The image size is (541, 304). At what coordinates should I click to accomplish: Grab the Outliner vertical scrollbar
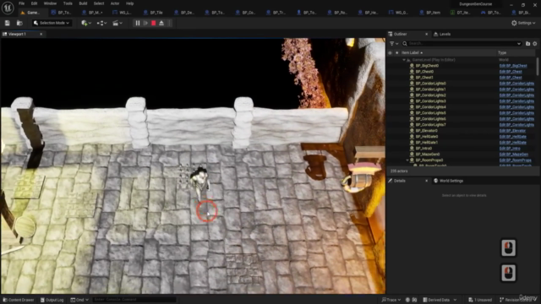538,66
